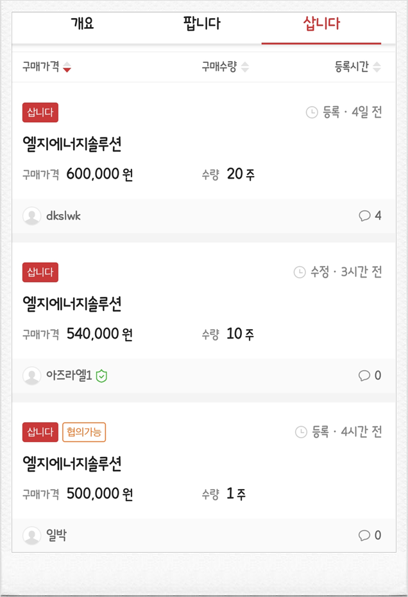Viewport: 408px width, 597px height.
Task: Sort listings by 구매수량 arrow
Action: [245, 67]
